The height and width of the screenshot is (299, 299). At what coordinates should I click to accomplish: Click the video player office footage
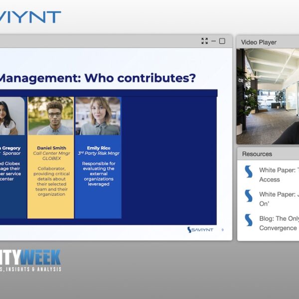268,96
